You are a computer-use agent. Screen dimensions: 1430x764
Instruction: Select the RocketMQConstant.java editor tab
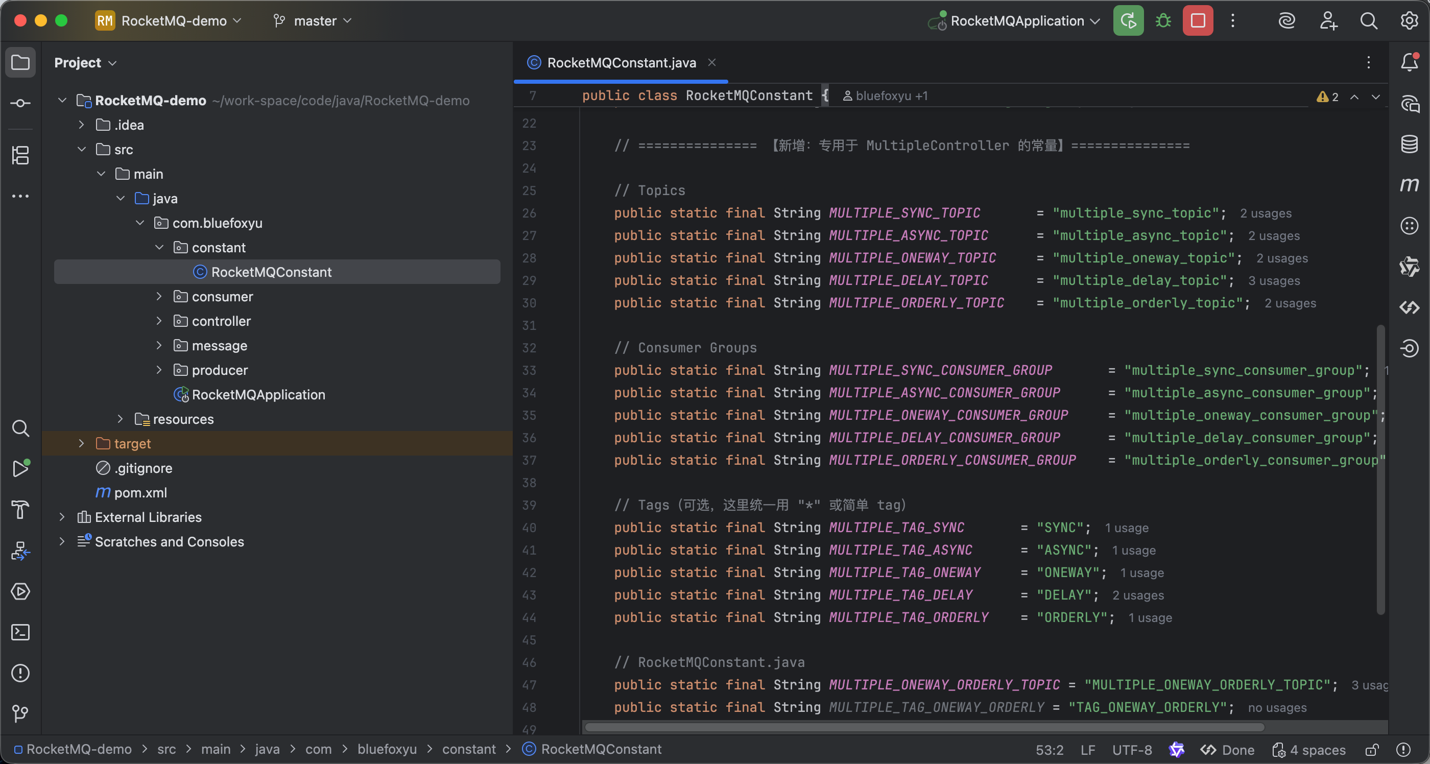click(621, 63)
